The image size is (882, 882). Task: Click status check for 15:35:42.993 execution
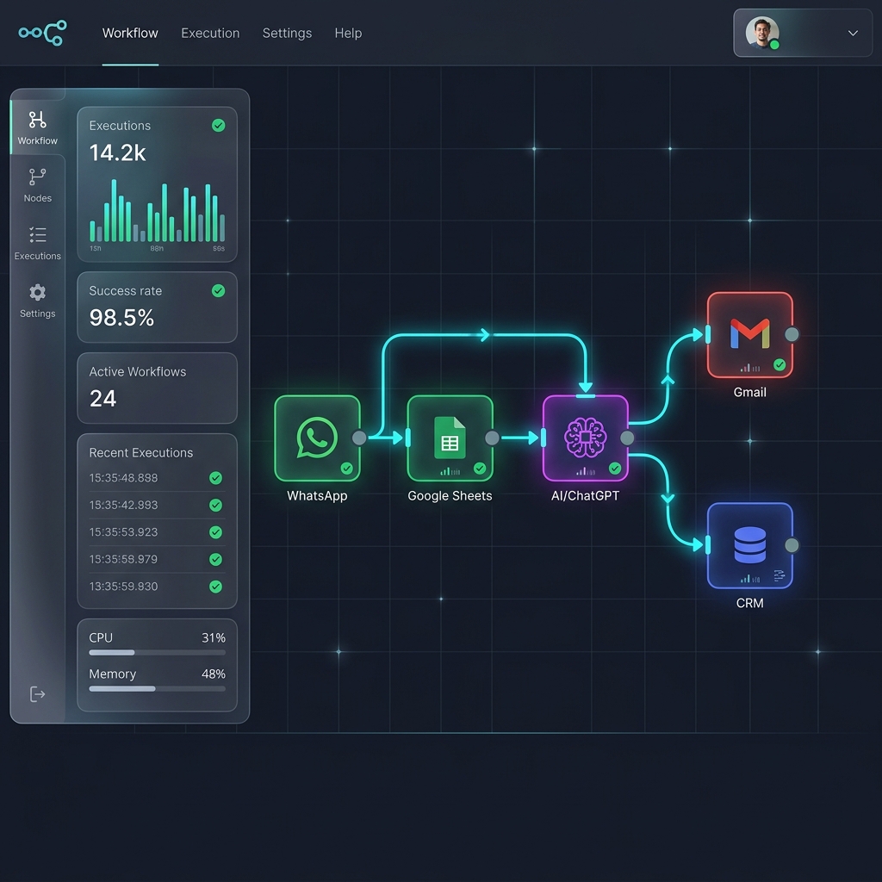(215, 505)
